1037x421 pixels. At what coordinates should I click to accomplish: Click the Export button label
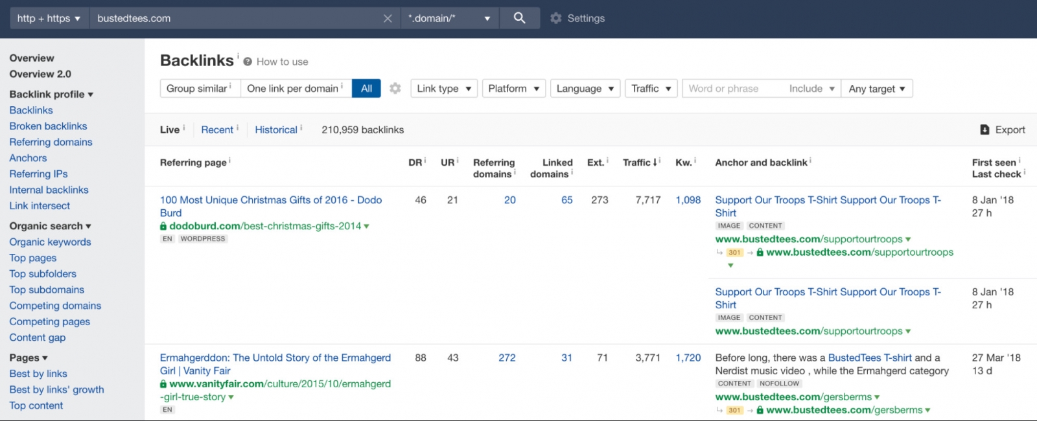(1010, 130)
